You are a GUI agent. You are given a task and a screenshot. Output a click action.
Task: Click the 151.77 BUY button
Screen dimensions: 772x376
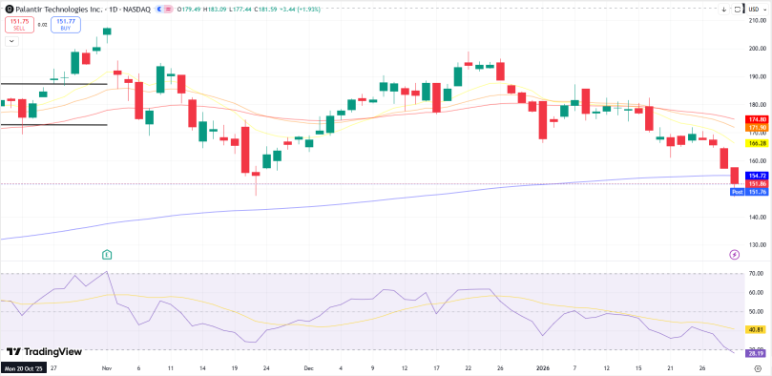point(66,25)
